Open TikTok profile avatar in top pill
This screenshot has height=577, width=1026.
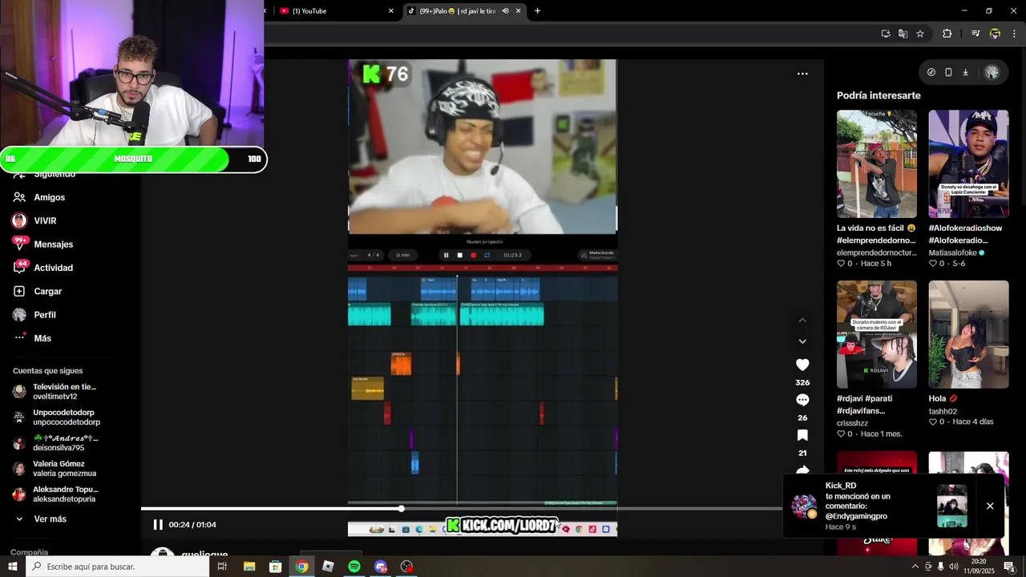[x=992, y=72]
